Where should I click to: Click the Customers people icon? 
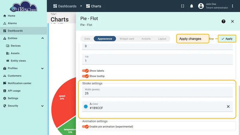pos(4,76)
